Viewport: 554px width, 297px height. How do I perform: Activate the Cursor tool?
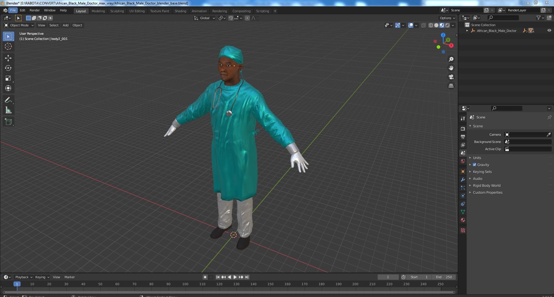click(8, 46)
